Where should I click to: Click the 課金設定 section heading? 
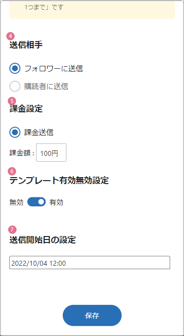pos(26,109)
